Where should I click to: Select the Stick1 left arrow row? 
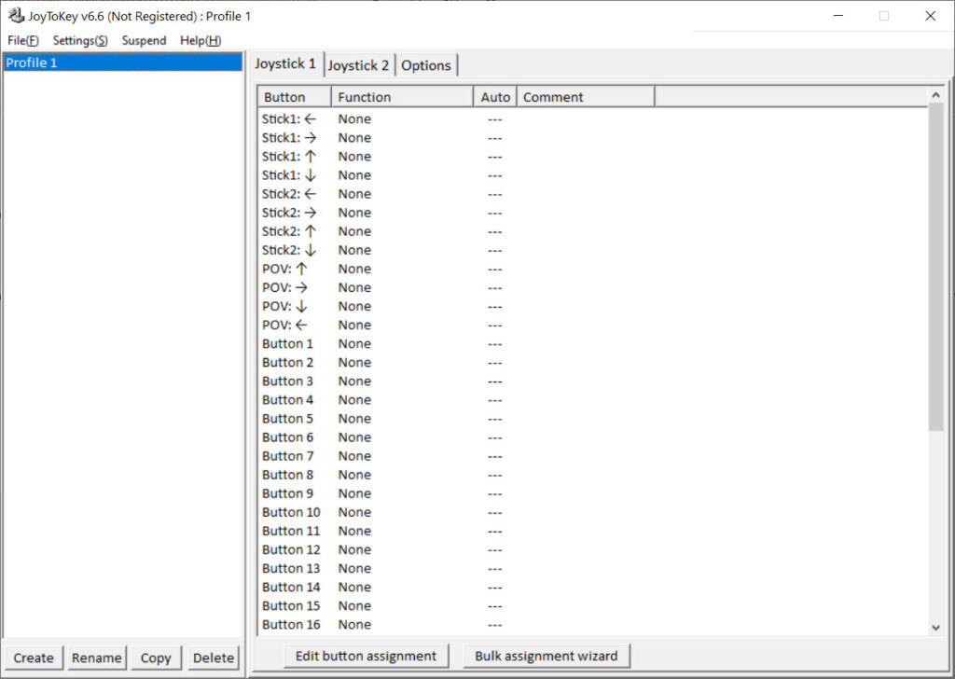coord(592,118)
